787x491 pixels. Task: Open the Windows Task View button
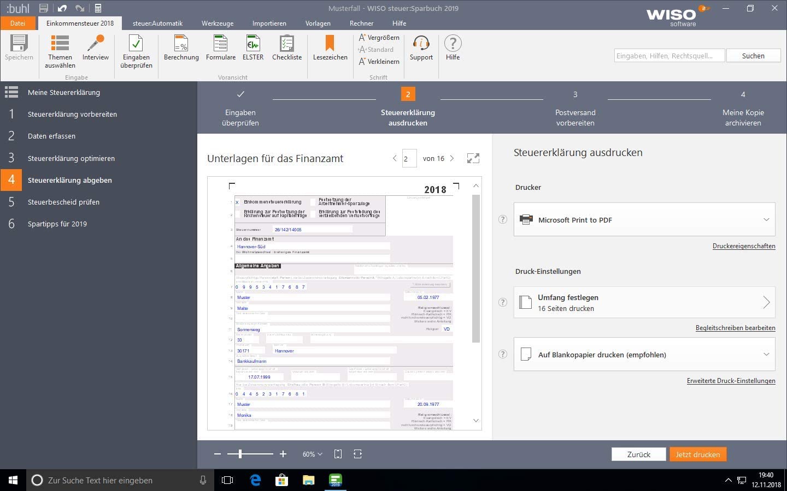[227, 480]
